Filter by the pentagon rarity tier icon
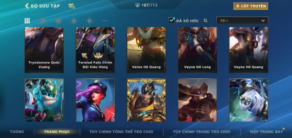292x138 pixels. [74, 21]
